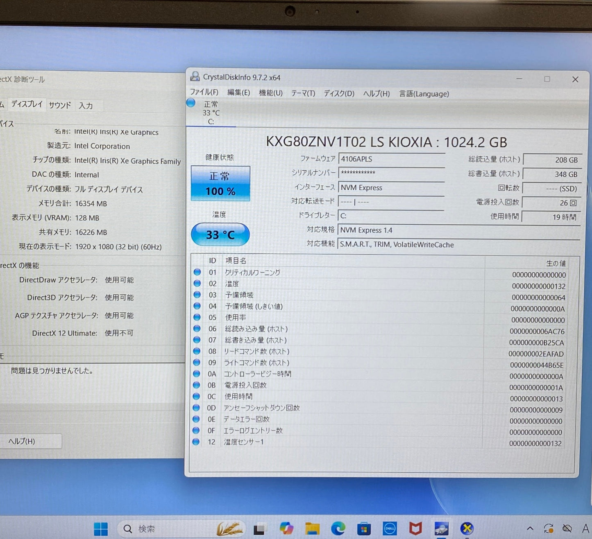
Task: Open the テーマ(T) menu
Action: pos(303,93)
